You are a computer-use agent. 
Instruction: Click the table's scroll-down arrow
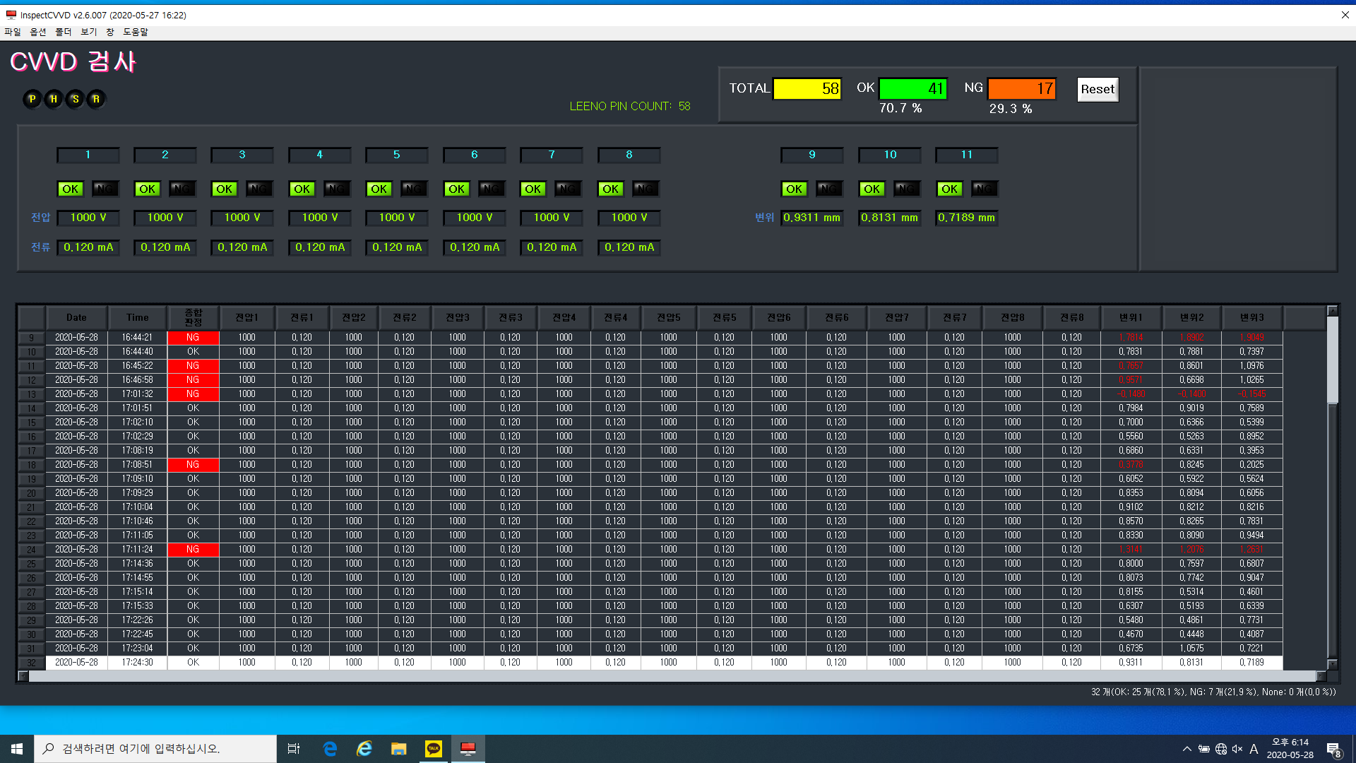(1332, 664)
